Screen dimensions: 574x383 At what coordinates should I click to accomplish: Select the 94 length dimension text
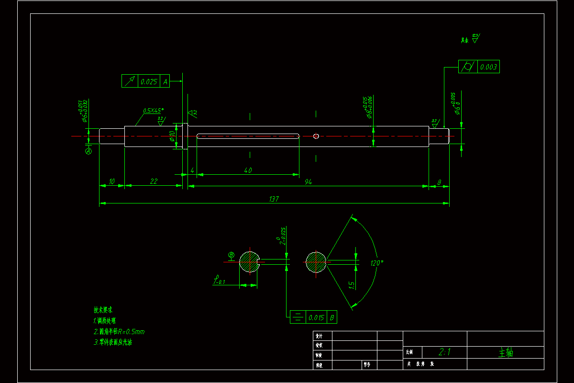click(x=309, y=181)
